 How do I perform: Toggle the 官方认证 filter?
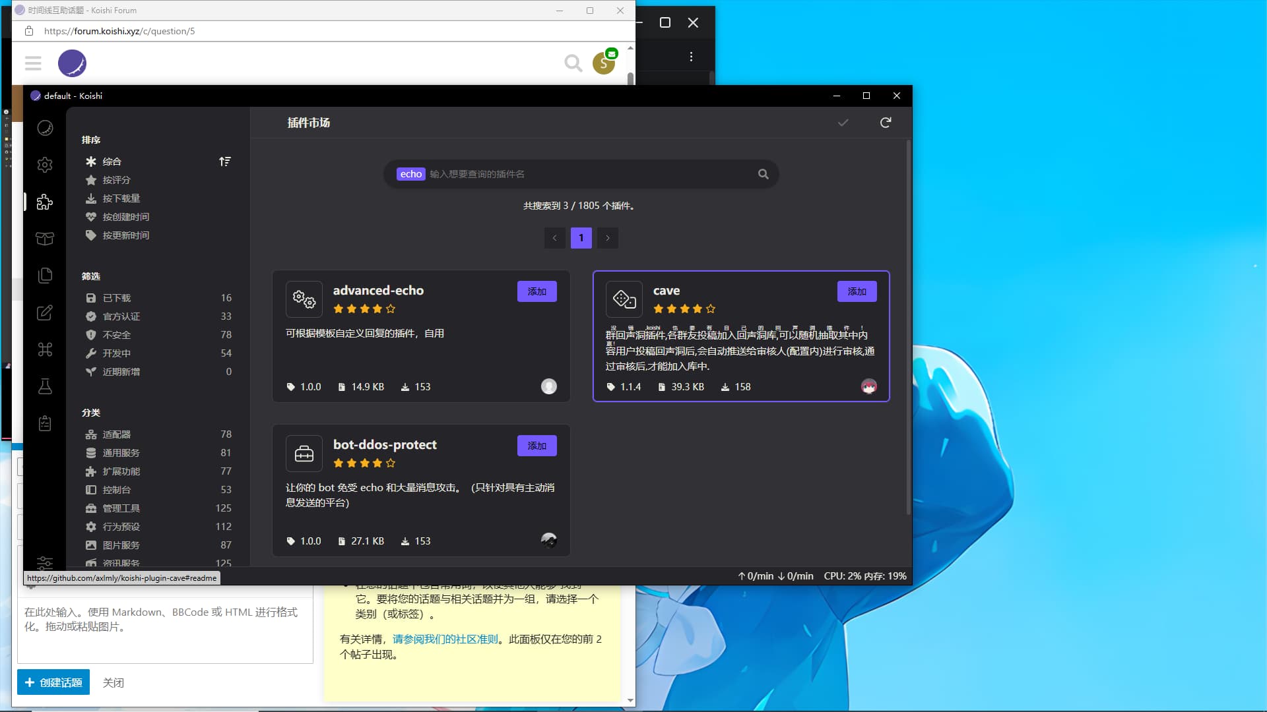[x=121, y=316]
